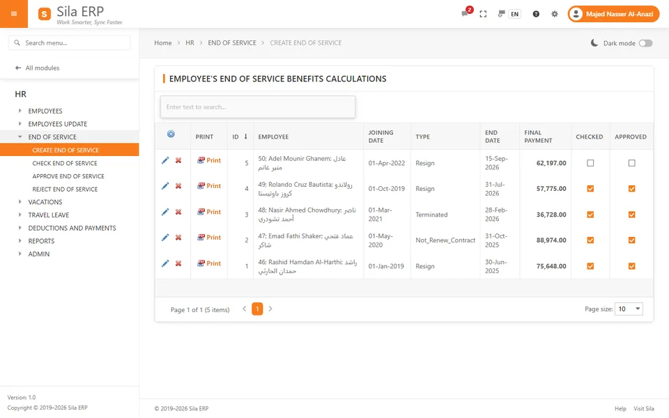Edit the Emad Fathi Shaker record
This screenshot has height=418, width=669.
point(165,238)
